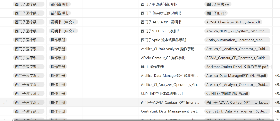Click the 西门子医疗系... chip in the Atellica_Data_Manager row
The height and width of the screenshot is (121, 280).
click(x=29, y=76)
